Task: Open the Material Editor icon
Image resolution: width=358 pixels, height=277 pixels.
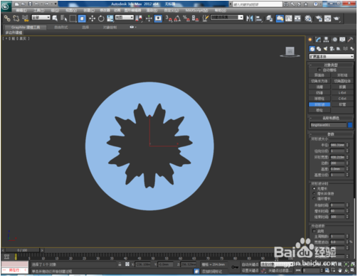Action: pos(308,18)
